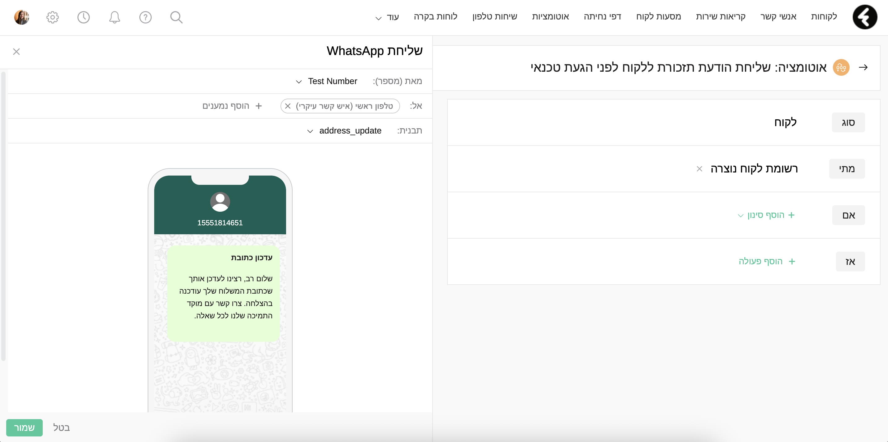
Task: Click הוסף נמענים to add recipients
Action: click(x=225, y=106)
